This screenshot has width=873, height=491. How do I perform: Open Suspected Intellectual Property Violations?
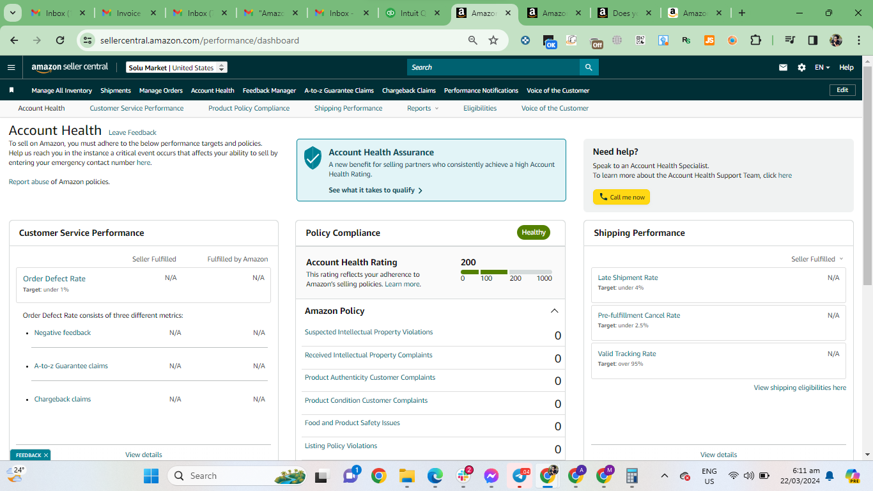pos(369,332)
